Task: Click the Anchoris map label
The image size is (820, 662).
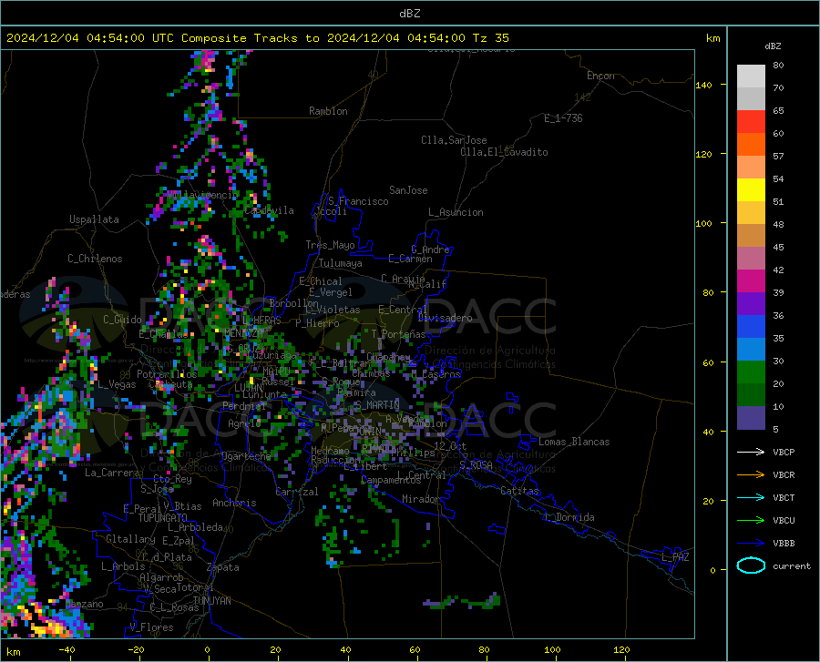Action: coord(234,503)
